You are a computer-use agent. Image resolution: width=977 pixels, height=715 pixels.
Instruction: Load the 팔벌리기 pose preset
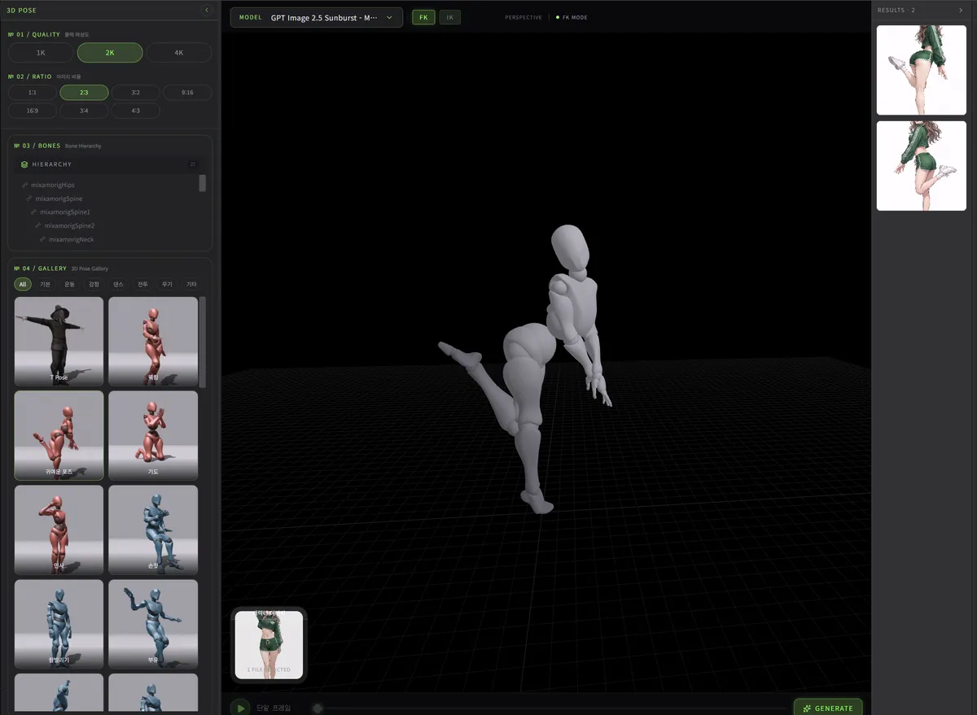59,624
